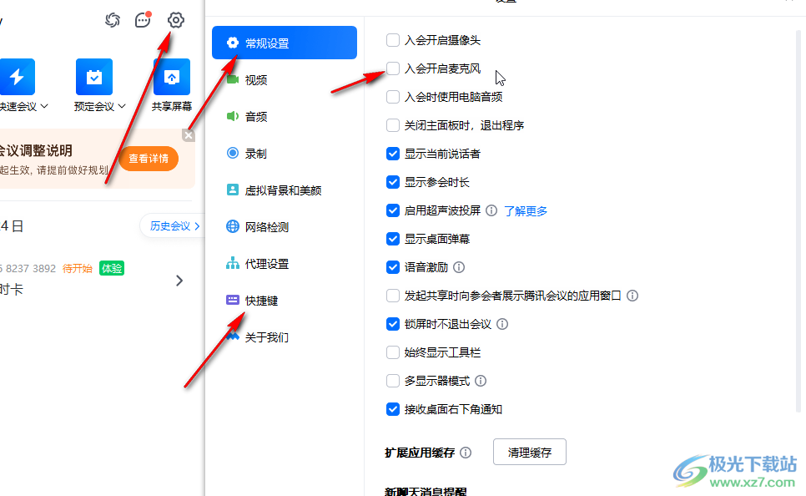Uncheck 显示参会时长 checkbox
This screenshot has height=496, width=806.
pyautogui.click(x=393, y=182)
